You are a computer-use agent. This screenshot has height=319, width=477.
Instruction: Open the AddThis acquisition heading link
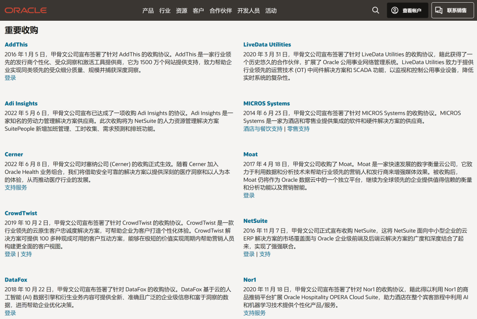tap(16, 45)
